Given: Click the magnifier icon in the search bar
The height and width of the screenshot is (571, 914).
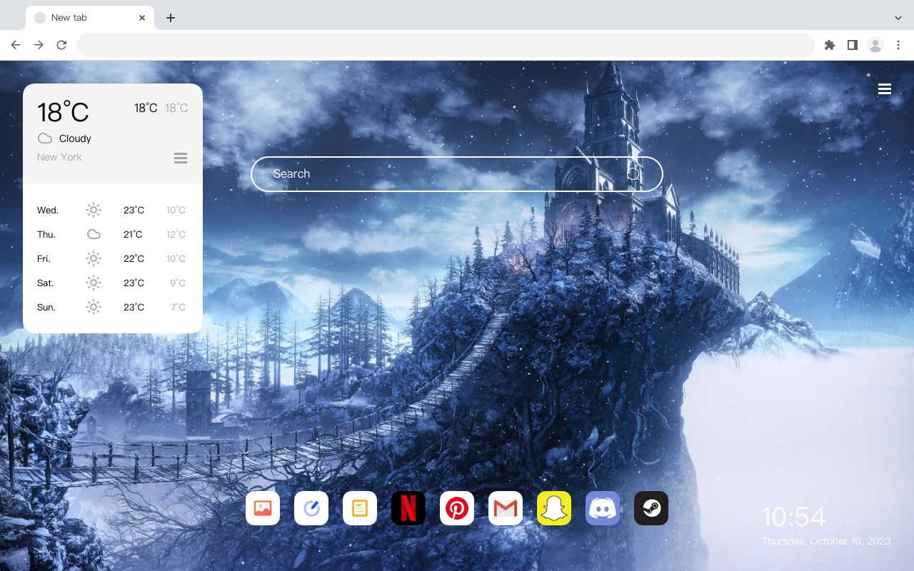Looking at the screenshot, I should [633, 173].
